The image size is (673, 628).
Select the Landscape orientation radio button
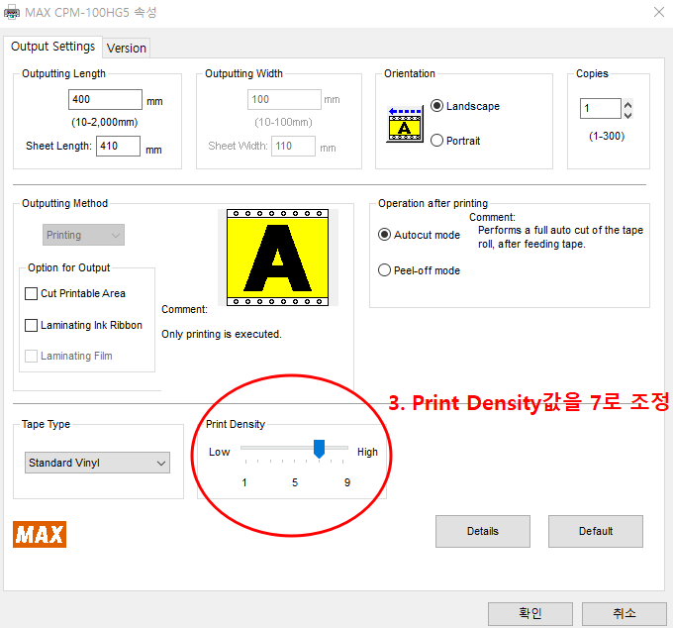click(x=436, y=106)
